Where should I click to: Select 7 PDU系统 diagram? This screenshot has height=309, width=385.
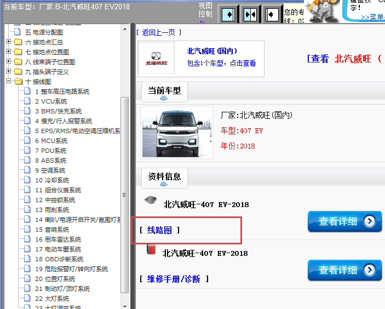point(51,151)
